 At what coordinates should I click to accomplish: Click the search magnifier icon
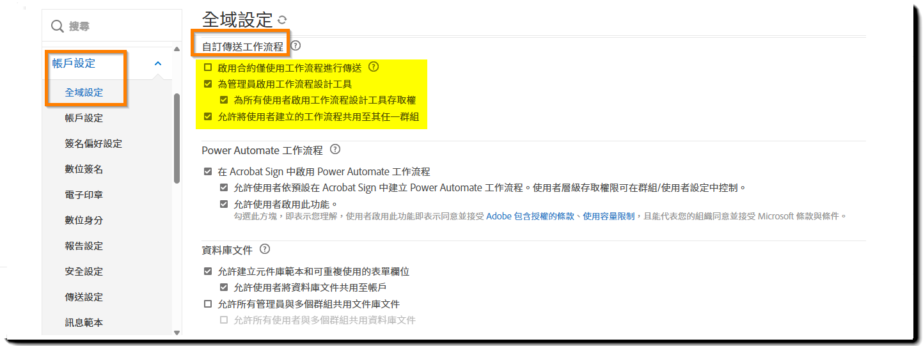[58, 26]
